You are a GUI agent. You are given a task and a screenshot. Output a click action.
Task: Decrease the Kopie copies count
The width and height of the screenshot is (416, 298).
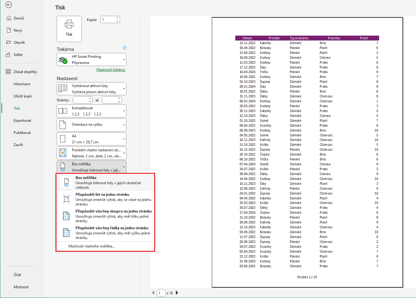tap(117, 21)
